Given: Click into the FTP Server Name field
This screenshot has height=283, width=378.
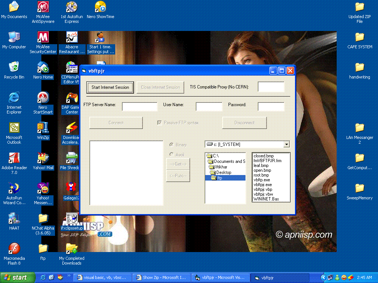Looking at the screenshot, I should (x=140, y=107).
